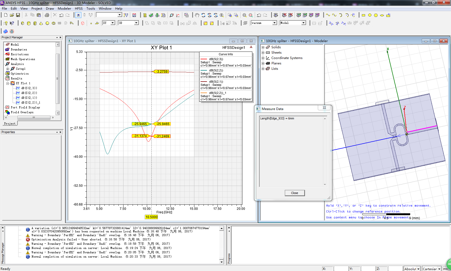
Task: Open the HFSS menu
Action: pyautogui.click(x=79, y=9)
